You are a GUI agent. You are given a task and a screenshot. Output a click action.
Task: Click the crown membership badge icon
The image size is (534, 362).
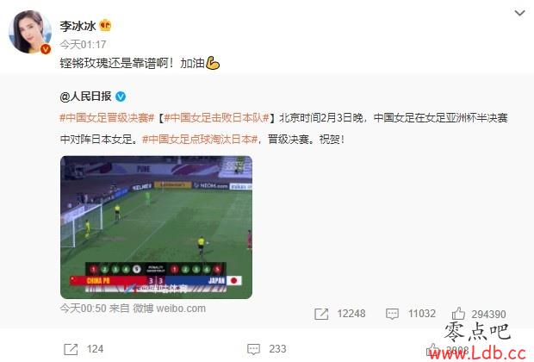105,26
